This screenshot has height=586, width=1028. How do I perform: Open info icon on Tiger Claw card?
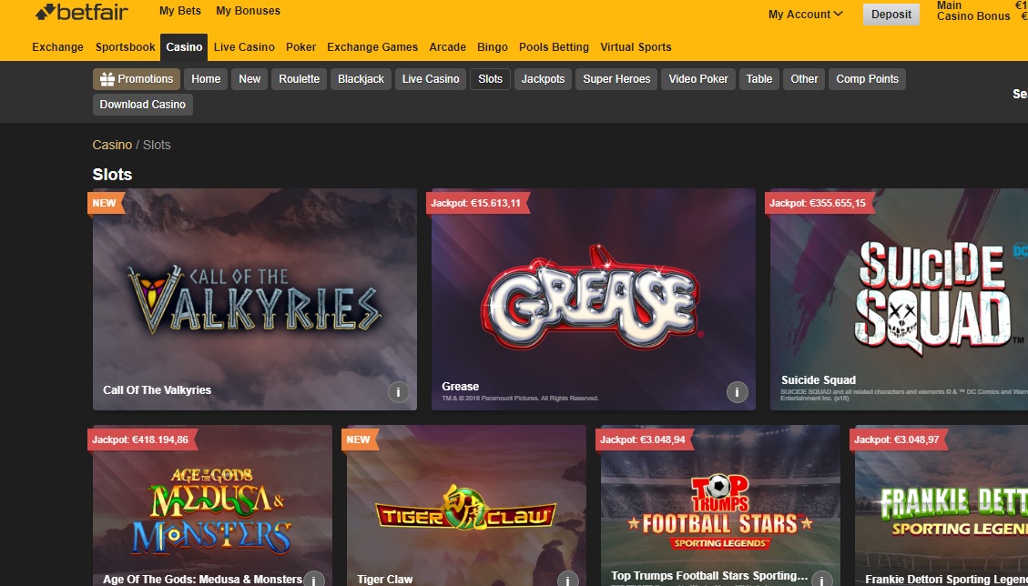[x=567, y=581]
